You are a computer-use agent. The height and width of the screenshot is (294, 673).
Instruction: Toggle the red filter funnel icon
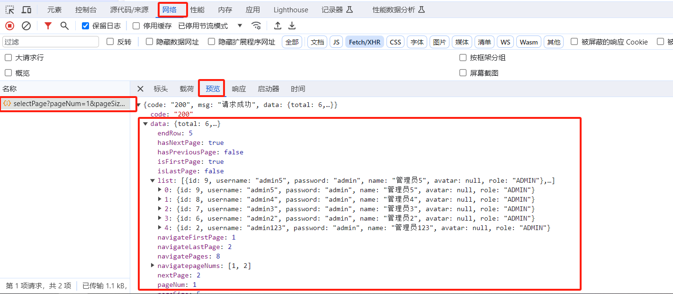click(48, 26)
